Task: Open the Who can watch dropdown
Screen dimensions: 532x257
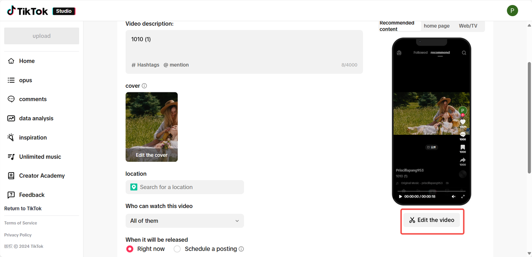Action: click(185, 221)
